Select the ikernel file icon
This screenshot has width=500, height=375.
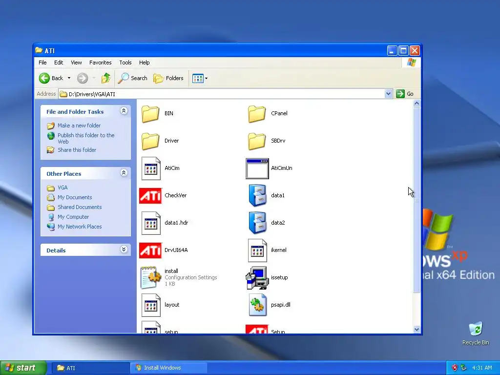(257, 250)
